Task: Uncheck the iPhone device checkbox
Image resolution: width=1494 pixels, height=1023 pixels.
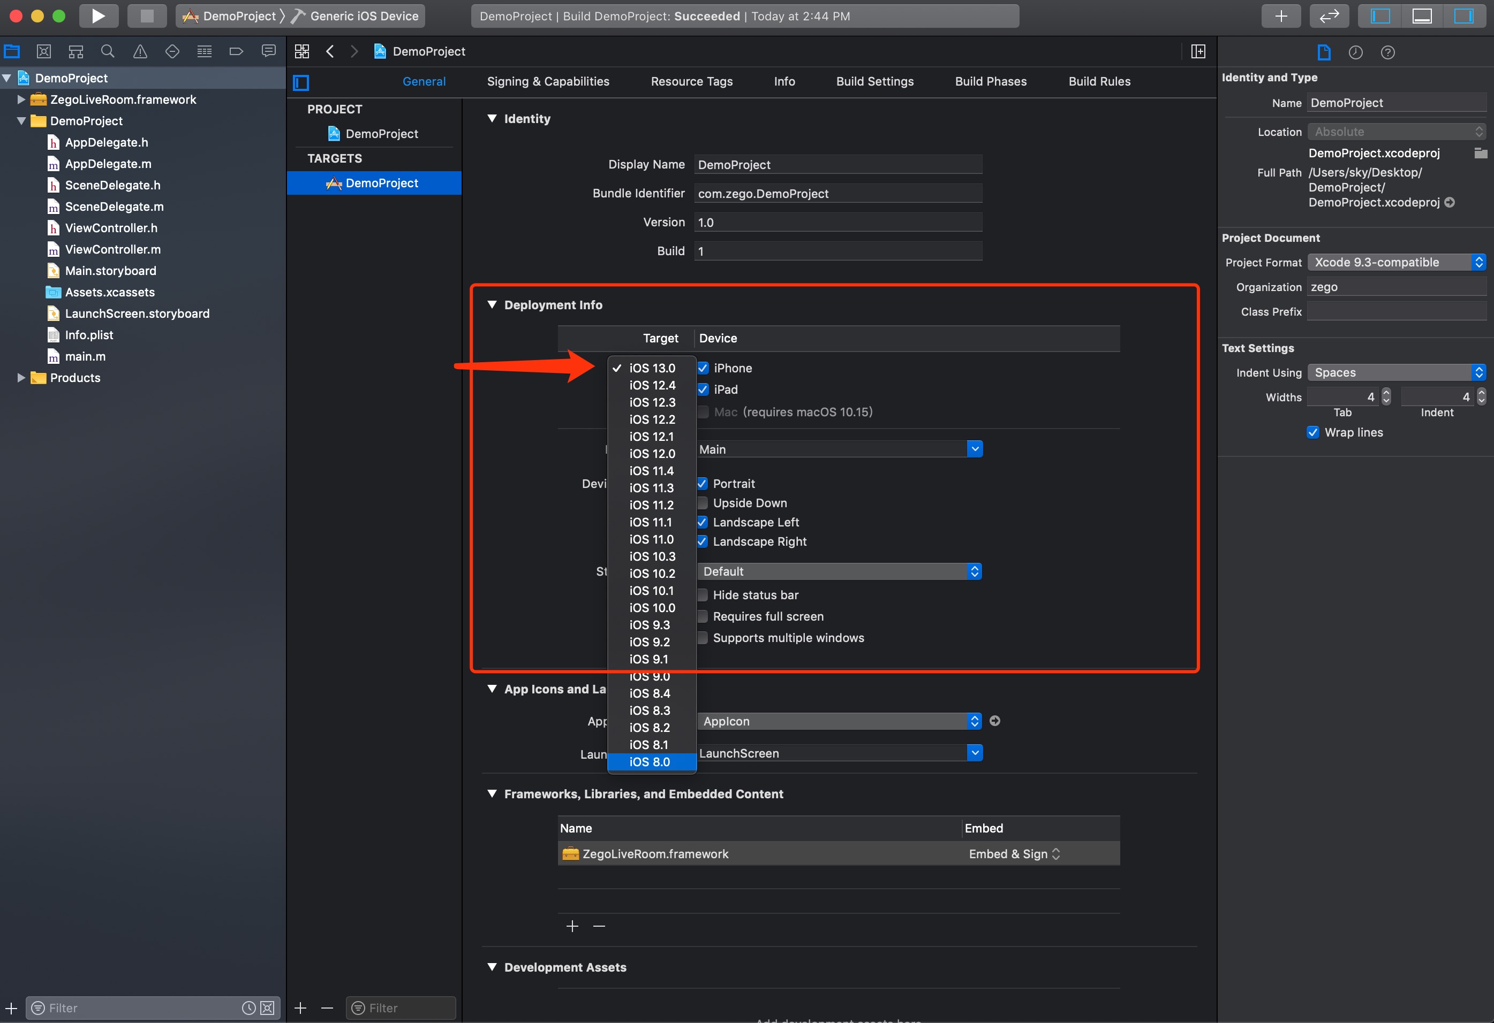Action: [x=703, y=368]
